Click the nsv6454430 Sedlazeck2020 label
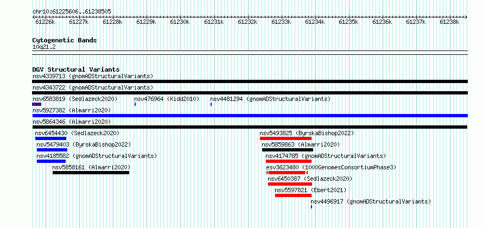The height and width of the screenshot is (228, 483). pos(77,133)
